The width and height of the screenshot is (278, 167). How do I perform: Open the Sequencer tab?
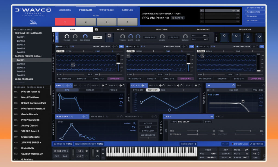click(245, 29)
